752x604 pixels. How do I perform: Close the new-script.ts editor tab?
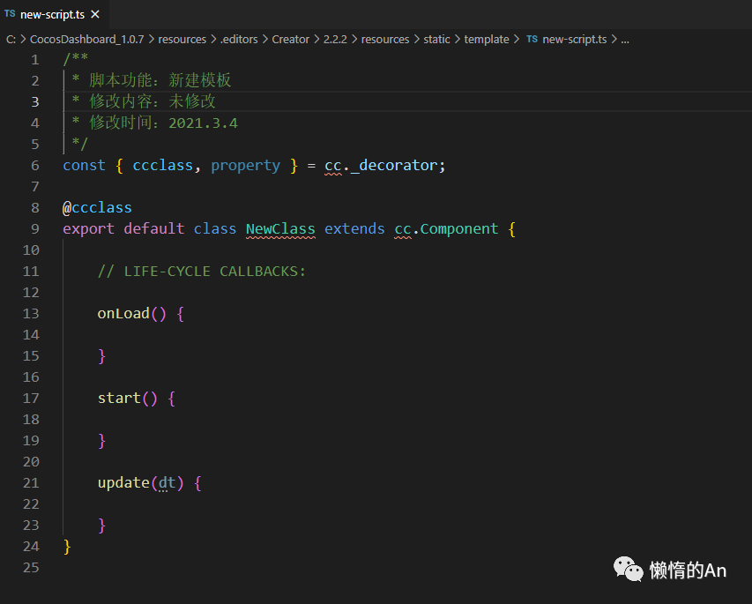(x=95, y=15)
